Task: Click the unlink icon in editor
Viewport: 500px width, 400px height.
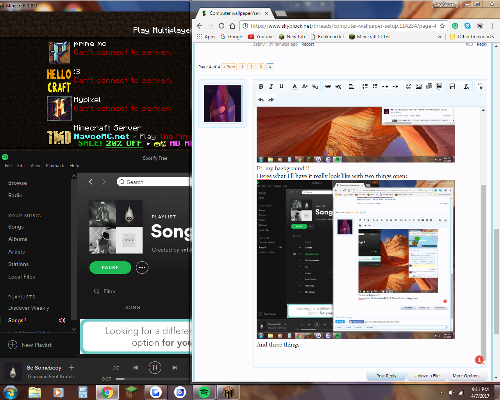Action: coord(338,86)
